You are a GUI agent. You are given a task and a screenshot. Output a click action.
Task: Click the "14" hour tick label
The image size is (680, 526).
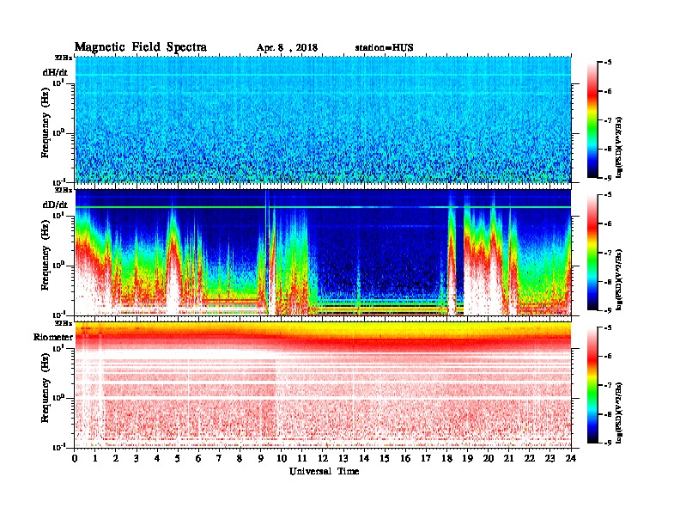364,458
